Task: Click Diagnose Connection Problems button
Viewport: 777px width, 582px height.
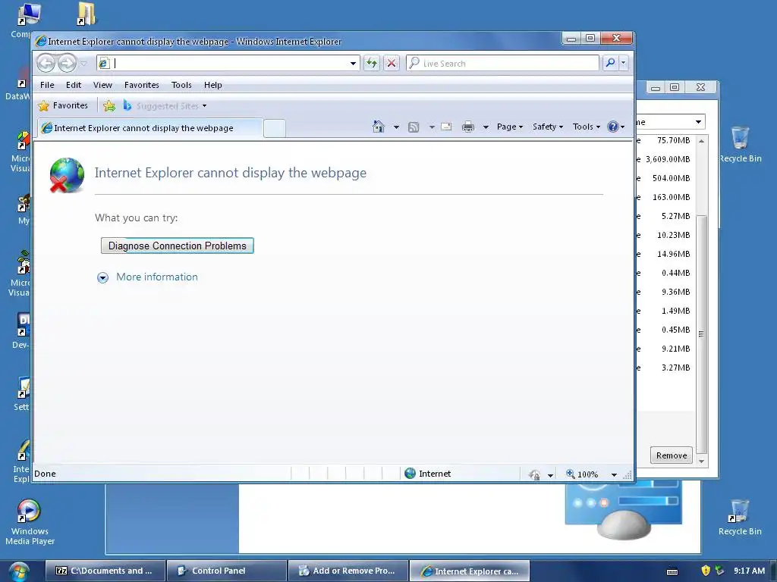Action: pyautogui.click(x=178, y=246)
